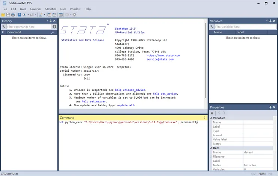Screen dimensions: 278x176
Task: Click the Save disk icon
Action: 8,15
